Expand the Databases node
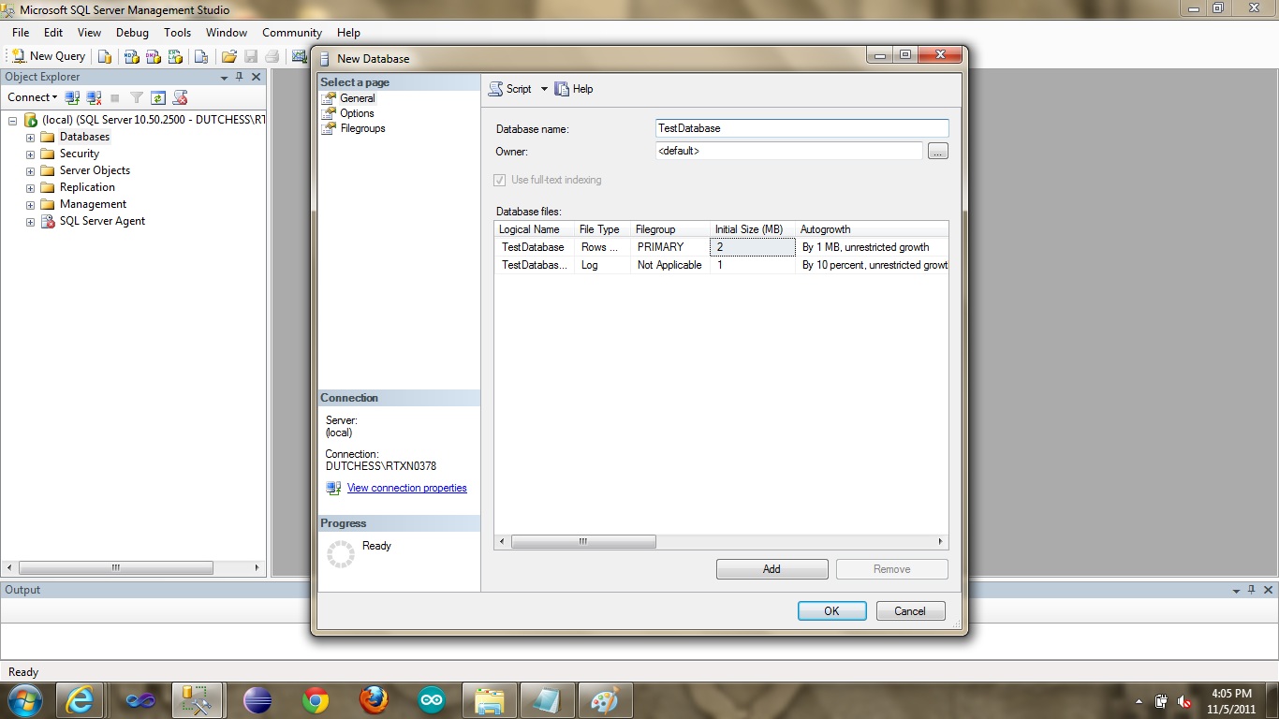The width and height of the screenshot is (1279, 719). click(x=29, y=136)
